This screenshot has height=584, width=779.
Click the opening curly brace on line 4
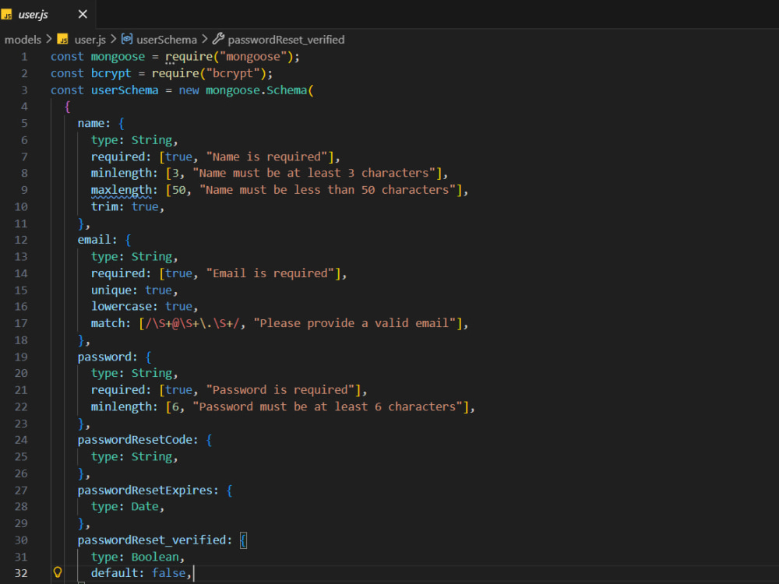pos(68,107)
